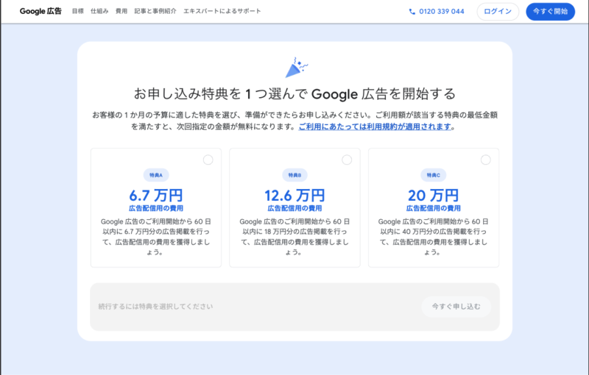Pick the 特典C radio button

(x=485, y=160)
